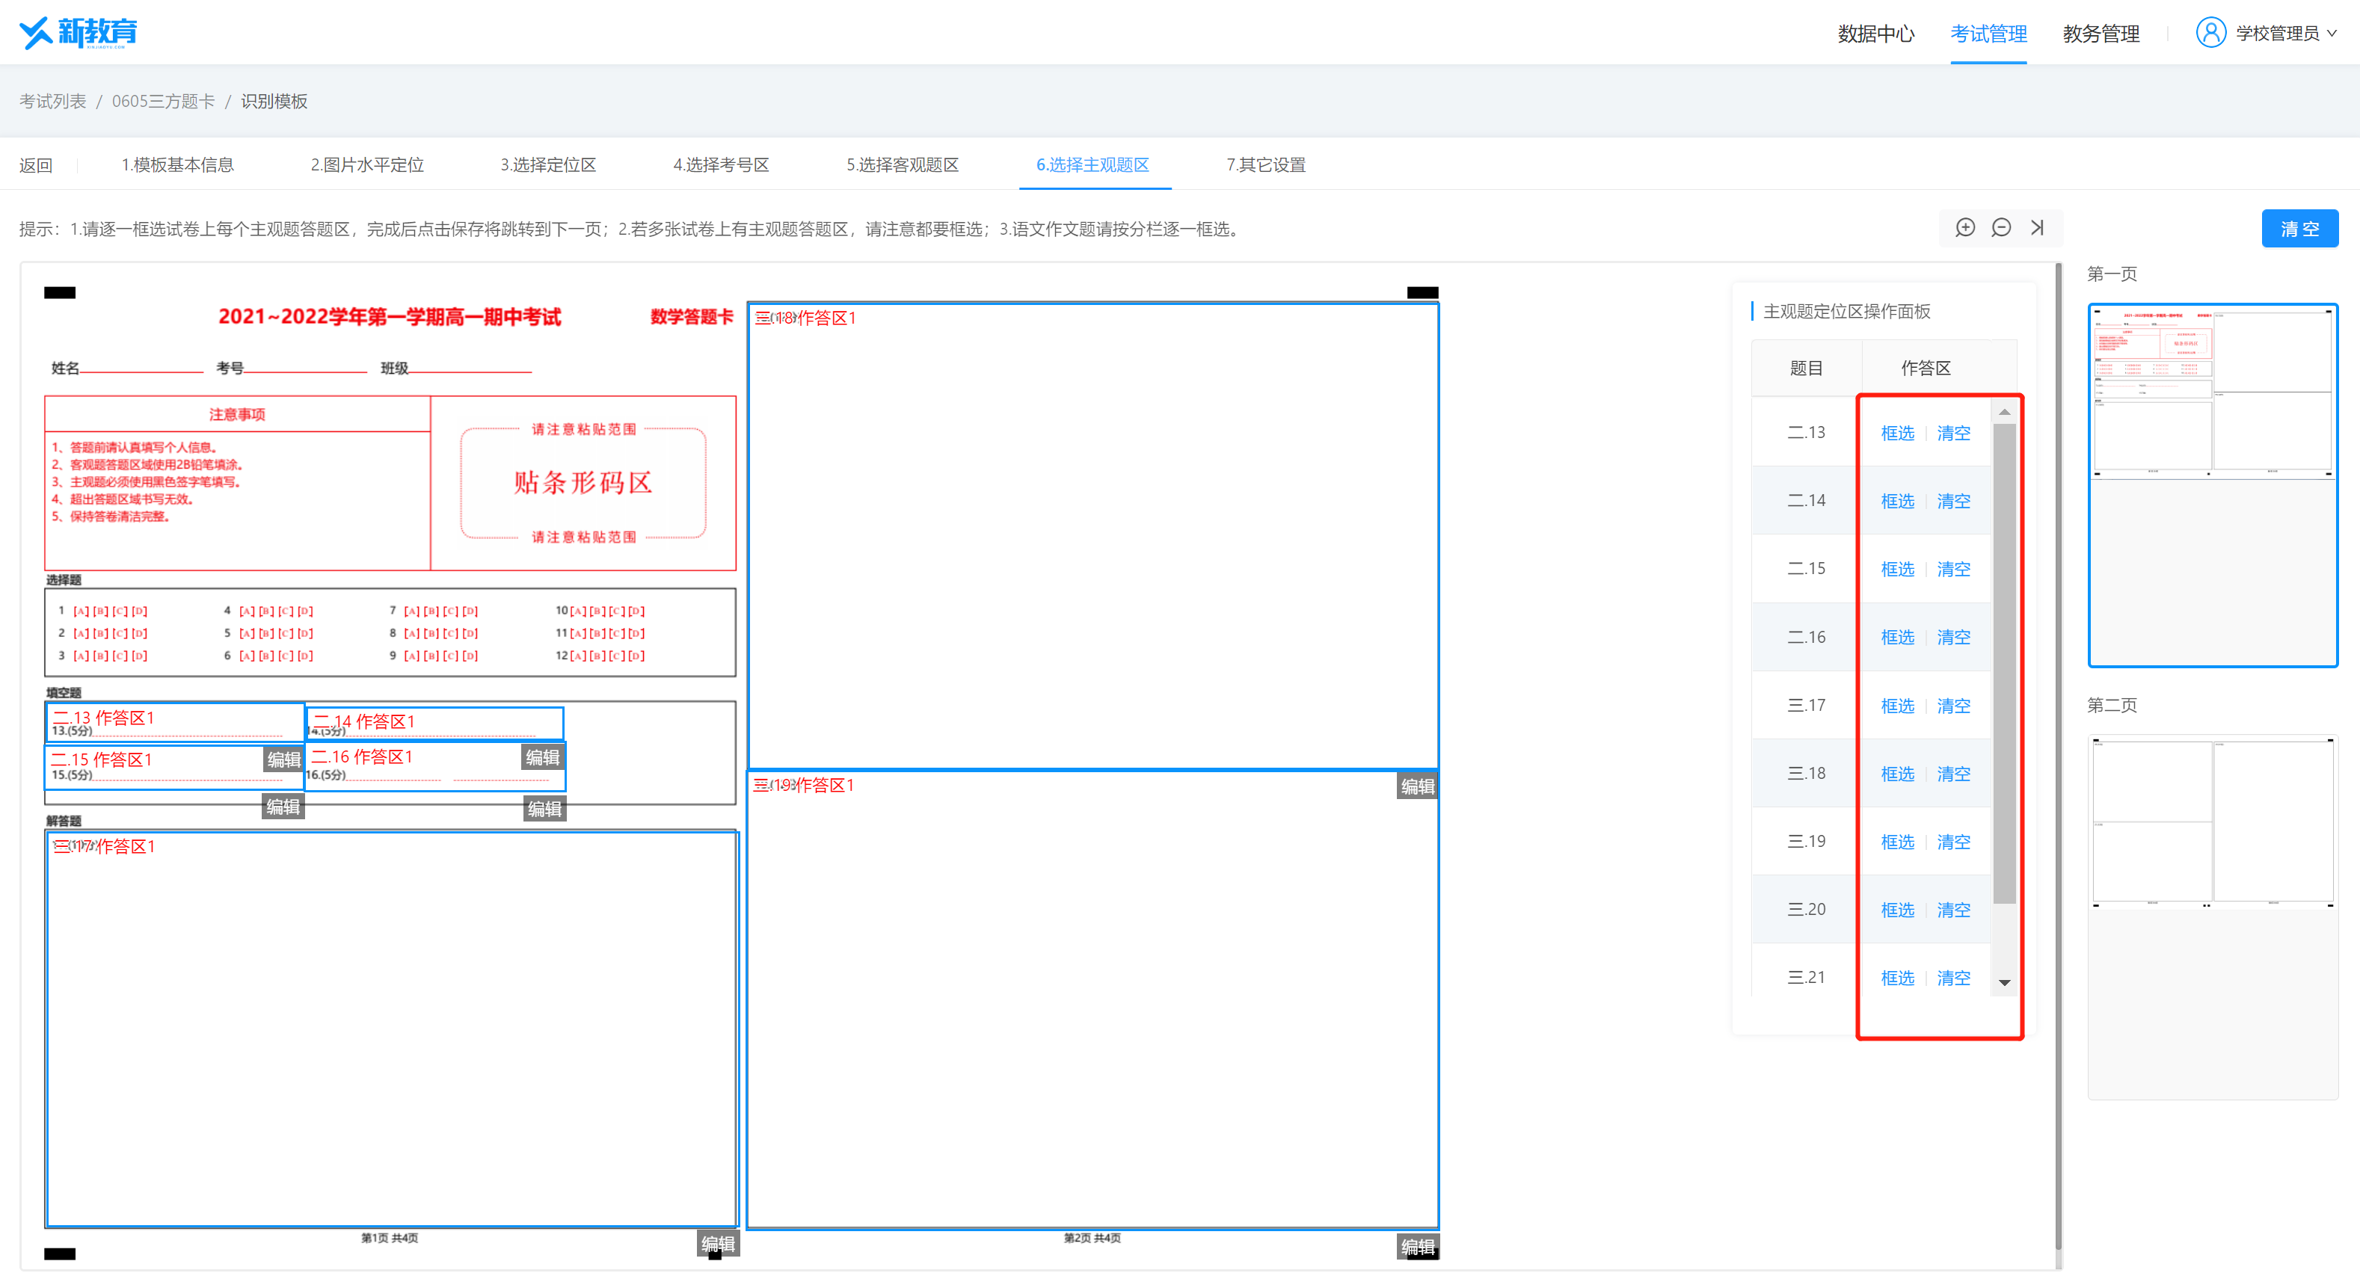Click the zoom out magnifier icon
This screenshot has width=2360, height=1276.
[x=2001, y=228]
